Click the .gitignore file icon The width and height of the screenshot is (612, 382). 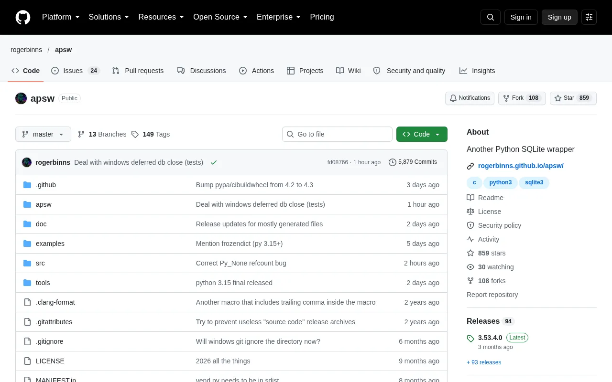pos(27,341)
